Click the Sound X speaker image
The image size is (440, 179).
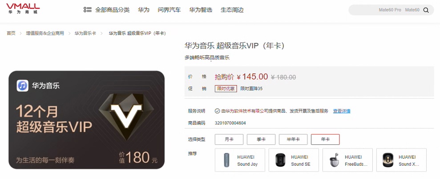tap(388, 160)
